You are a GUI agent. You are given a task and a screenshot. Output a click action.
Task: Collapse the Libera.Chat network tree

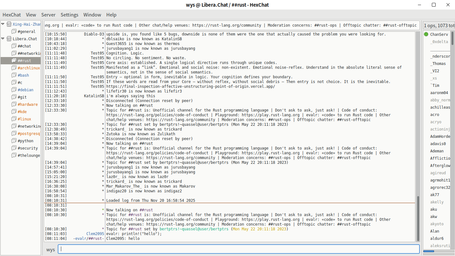pos(3,39)
